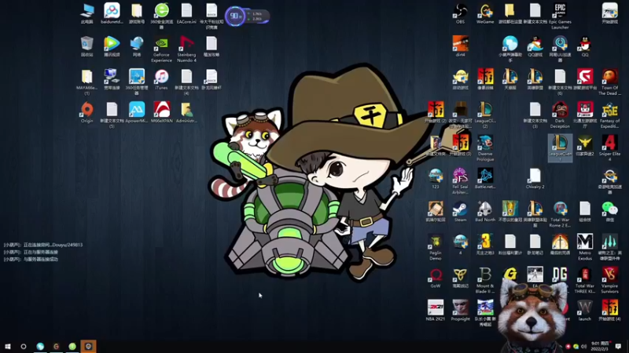629x353 pixels.
Task: Open the OBS desktop shortcut
Action: click(x=460, y=13)
